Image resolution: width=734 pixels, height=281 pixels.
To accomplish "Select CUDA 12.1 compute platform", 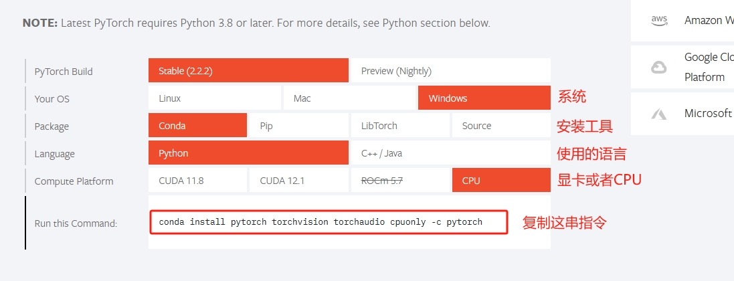I will (x=298, y=180).
